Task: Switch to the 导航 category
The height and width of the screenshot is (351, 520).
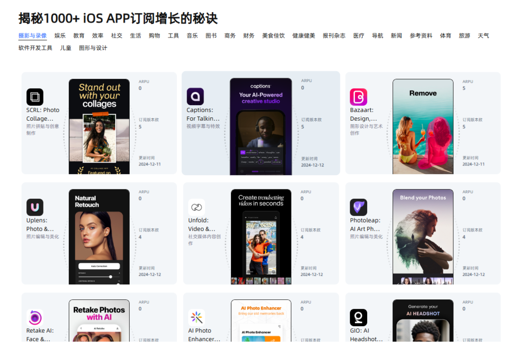Action: (x=378, y=36)
